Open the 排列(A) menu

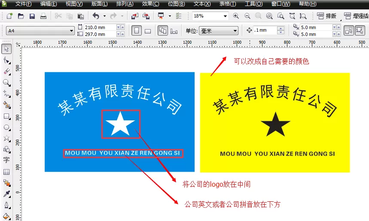[x=125, y=4]
